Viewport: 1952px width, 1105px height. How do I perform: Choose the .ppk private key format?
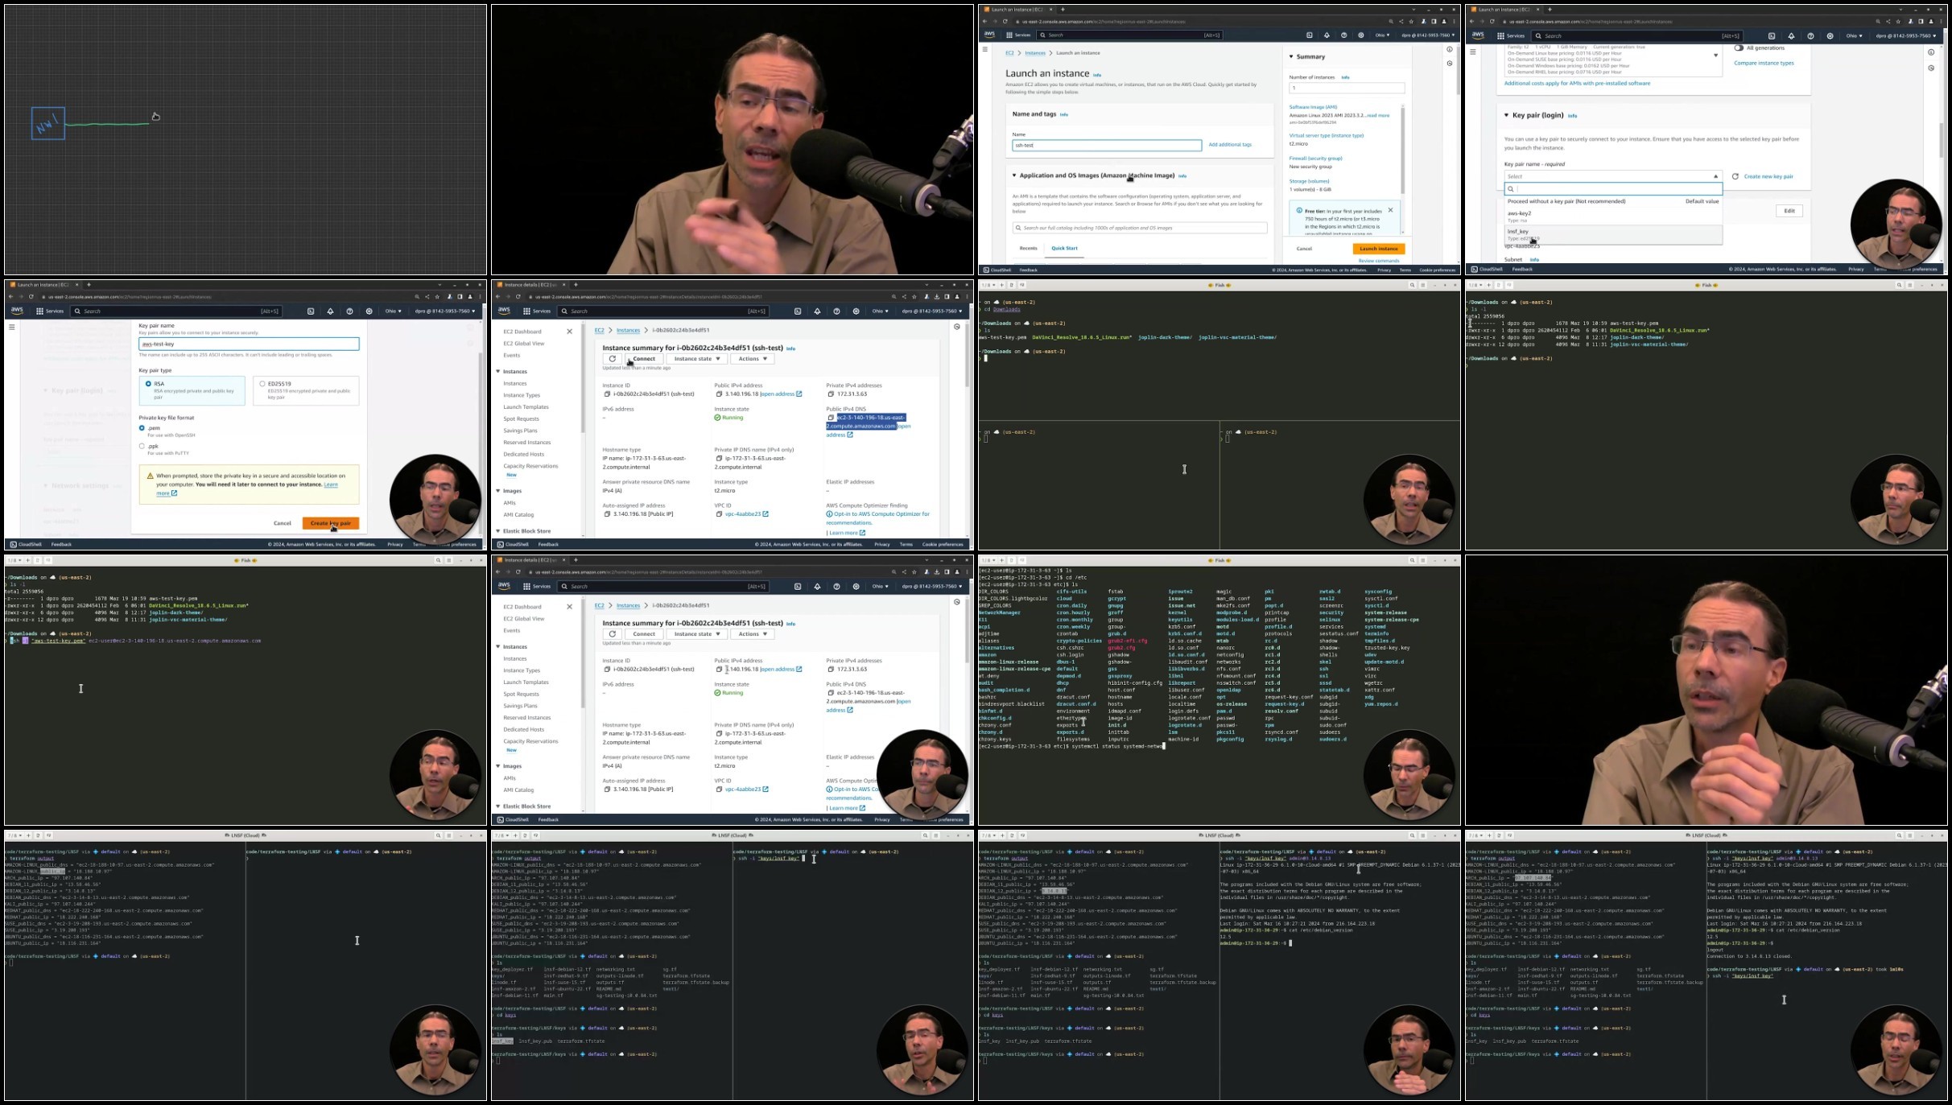(142, 446)
